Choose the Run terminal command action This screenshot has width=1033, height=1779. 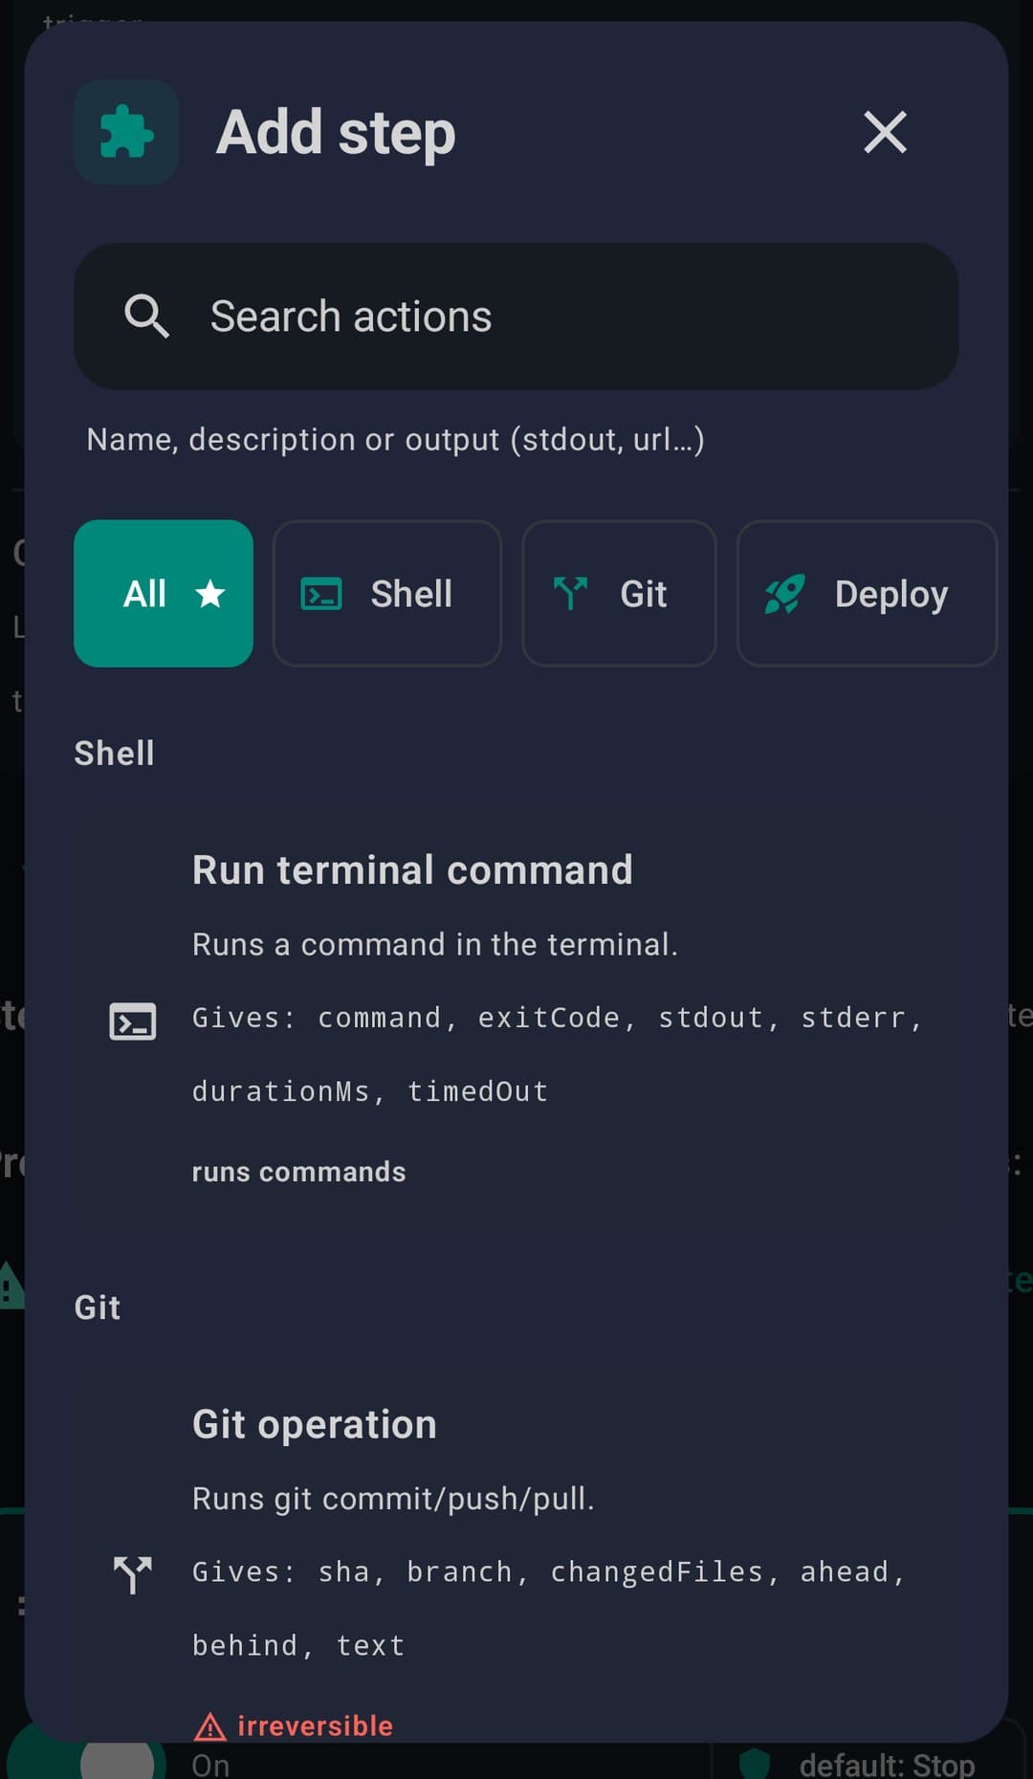(516, 1020)
